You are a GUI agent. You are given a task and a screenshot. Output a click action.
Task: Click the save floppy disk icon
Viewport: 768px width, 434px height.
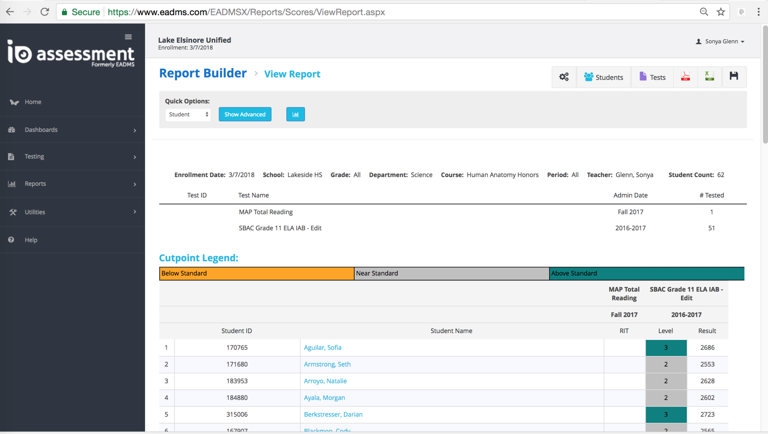734,77
